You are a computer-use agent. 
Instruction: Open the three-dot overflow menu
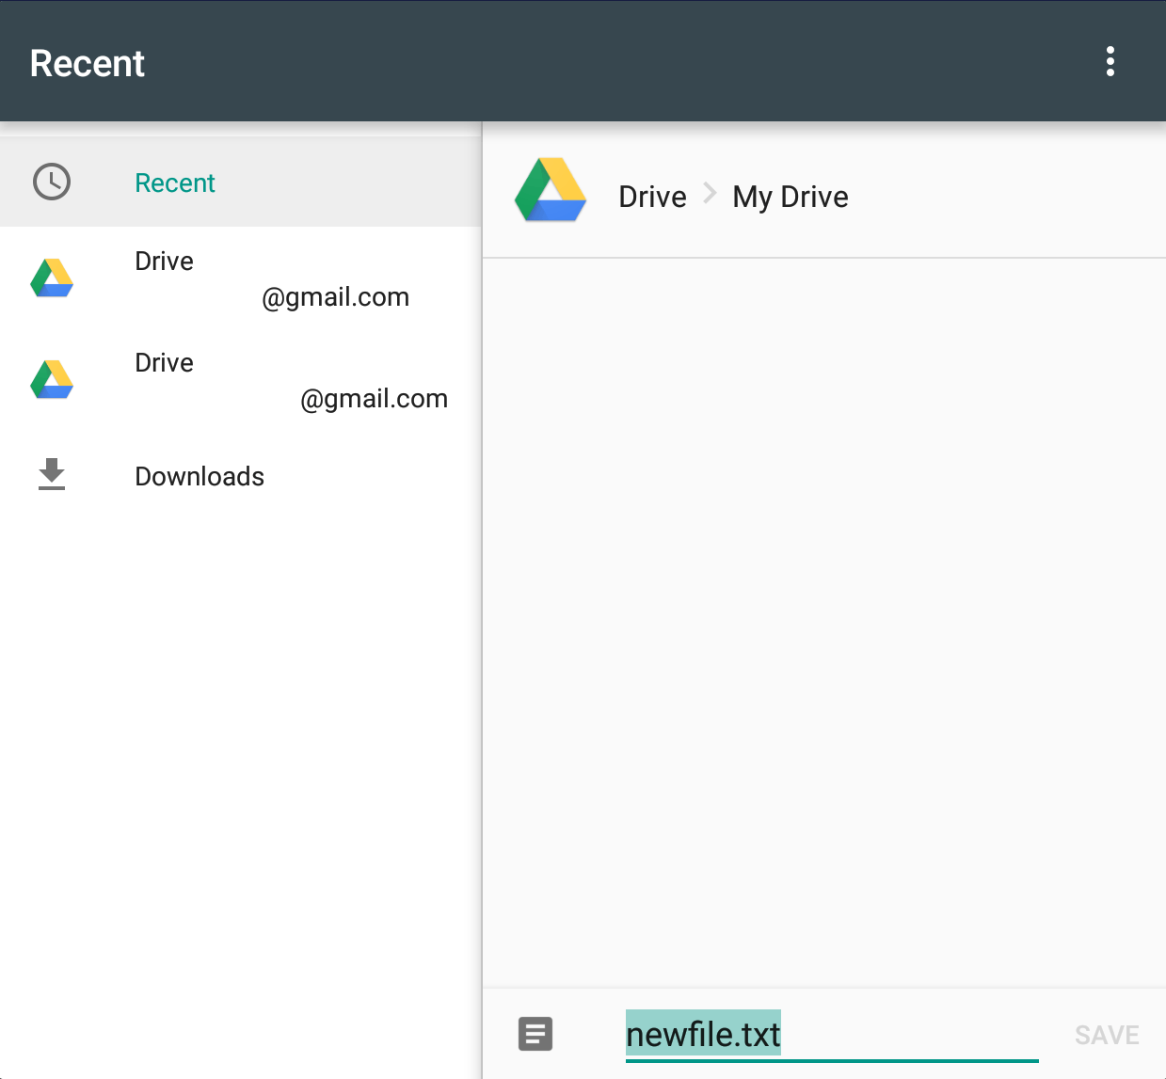tap(1110, 61)
